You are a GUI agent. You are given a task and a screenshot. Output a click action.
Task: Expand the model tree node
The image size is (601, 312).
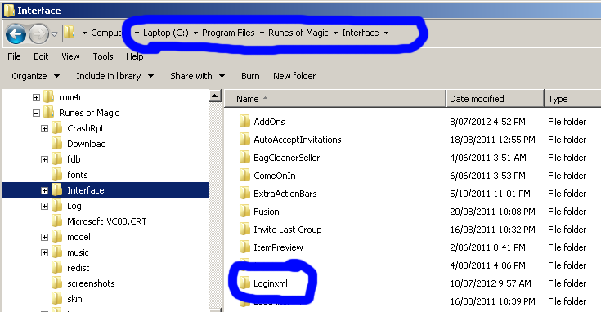pyautogui.click(x=44, y=238)
